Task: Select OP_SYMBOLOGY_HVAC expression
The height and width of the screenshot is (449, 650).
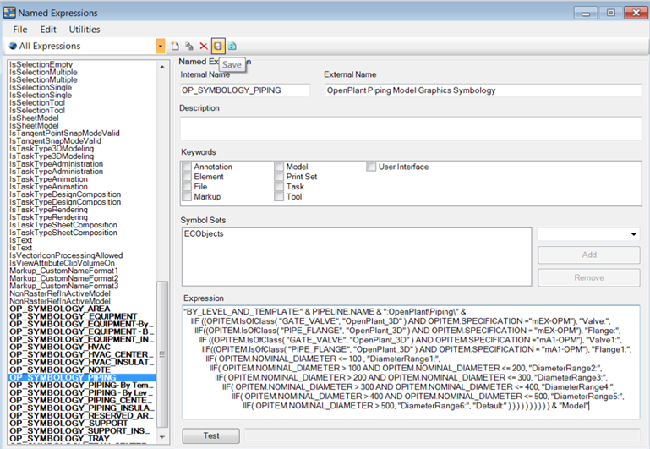Action: coord(60,347)
